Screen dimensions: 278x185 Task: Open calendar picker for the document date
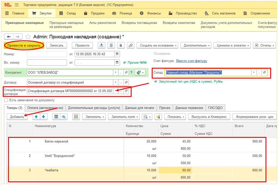117,54
